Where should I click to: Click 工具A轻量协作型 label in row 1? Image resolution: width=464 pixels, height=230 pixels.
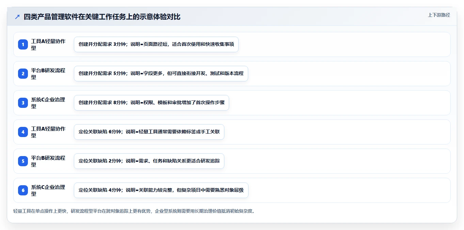click(x=48, y=44)
